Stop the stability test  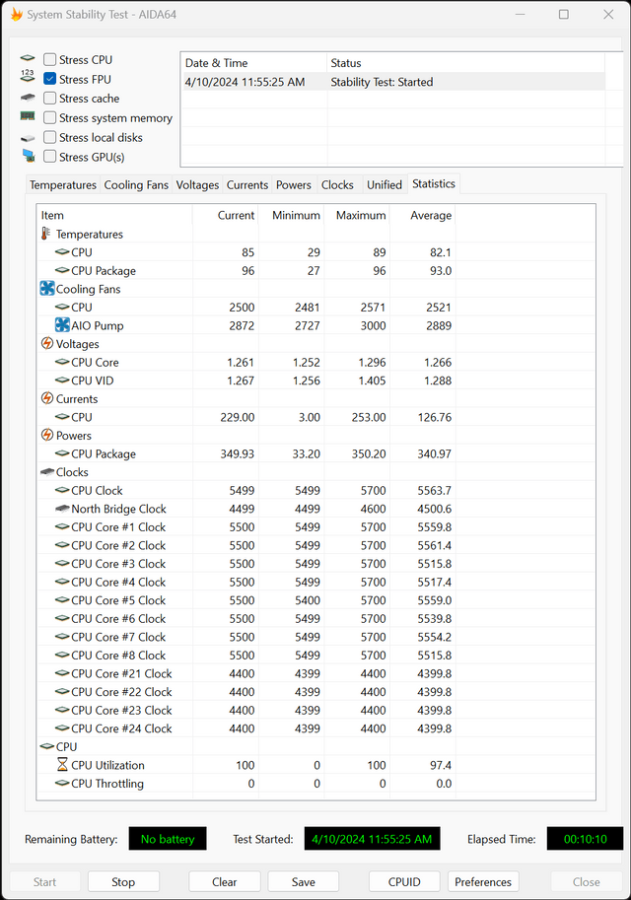pos(123,881)
